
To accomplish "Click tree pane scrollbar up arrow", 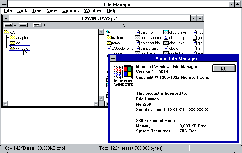I will [101, 32].
